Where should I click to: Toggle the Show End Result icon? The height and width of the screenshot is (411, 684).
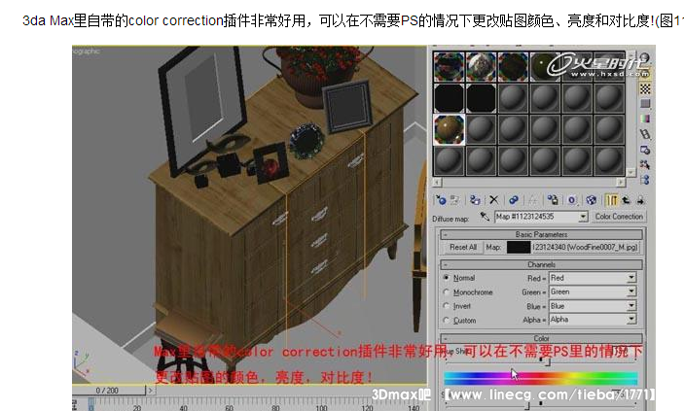(612, 200)
